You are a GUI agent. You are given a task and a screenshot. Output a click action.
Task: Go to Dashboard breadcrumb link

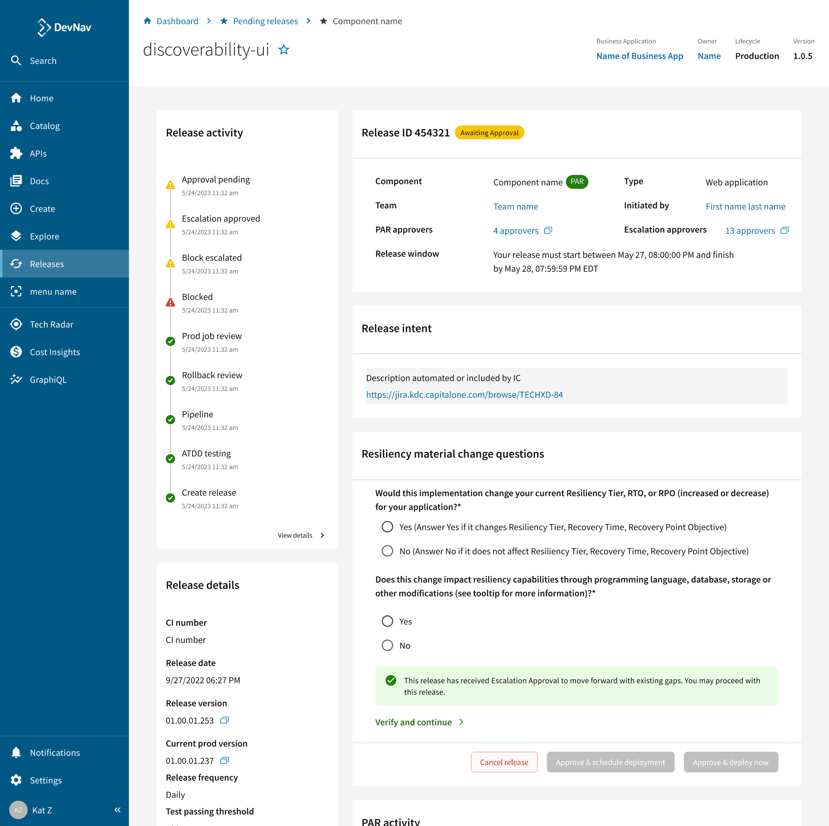tap(177, 21)
